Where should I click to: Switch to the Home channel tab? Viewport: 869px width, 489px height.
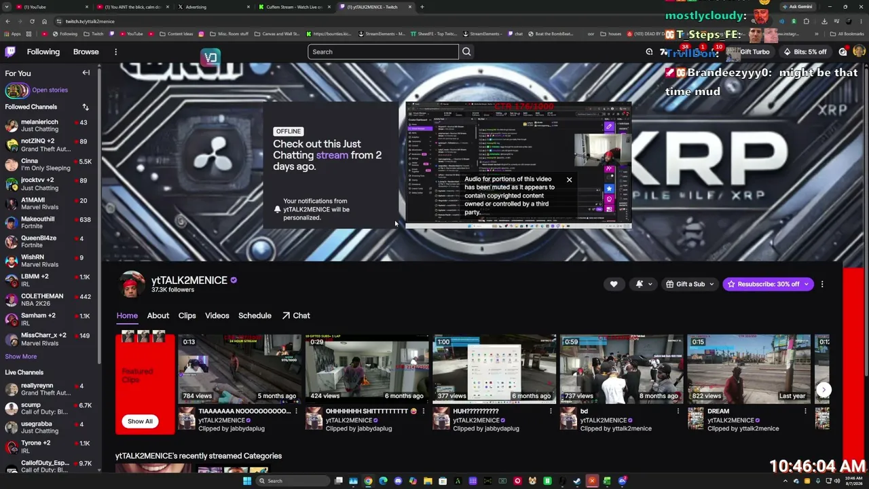click(127, 316)
